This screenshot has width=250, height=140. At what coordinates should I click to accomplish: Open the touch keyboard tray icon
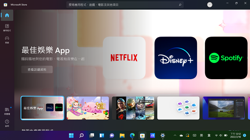click(194, 136)
